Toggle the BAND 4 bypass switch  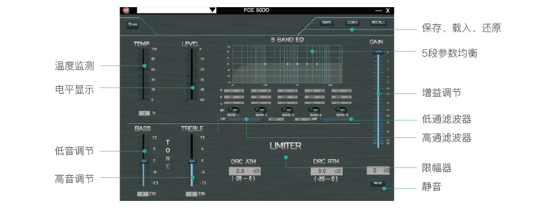tap(314, 110)
